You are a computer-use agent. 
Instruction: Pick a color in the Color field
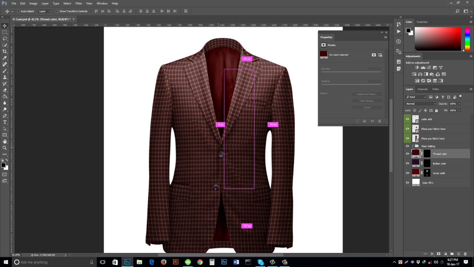pyautogui.click(x=438, y=39)
